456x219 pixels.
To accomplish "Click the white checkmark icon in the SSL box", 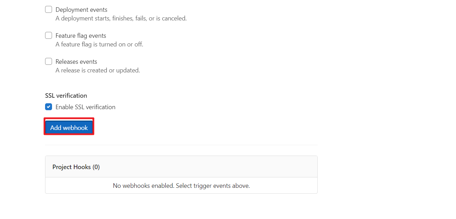I will pyautogui.click(x=49, y=107).
